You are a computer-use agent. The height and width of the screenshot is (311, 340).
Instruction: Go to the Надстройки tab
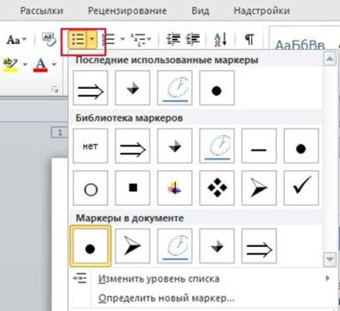261,10
